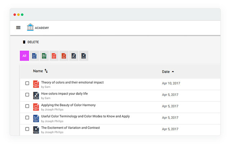Click the DELETE trash button
This screenshot has height=147, width=230.
click(31, 42)
